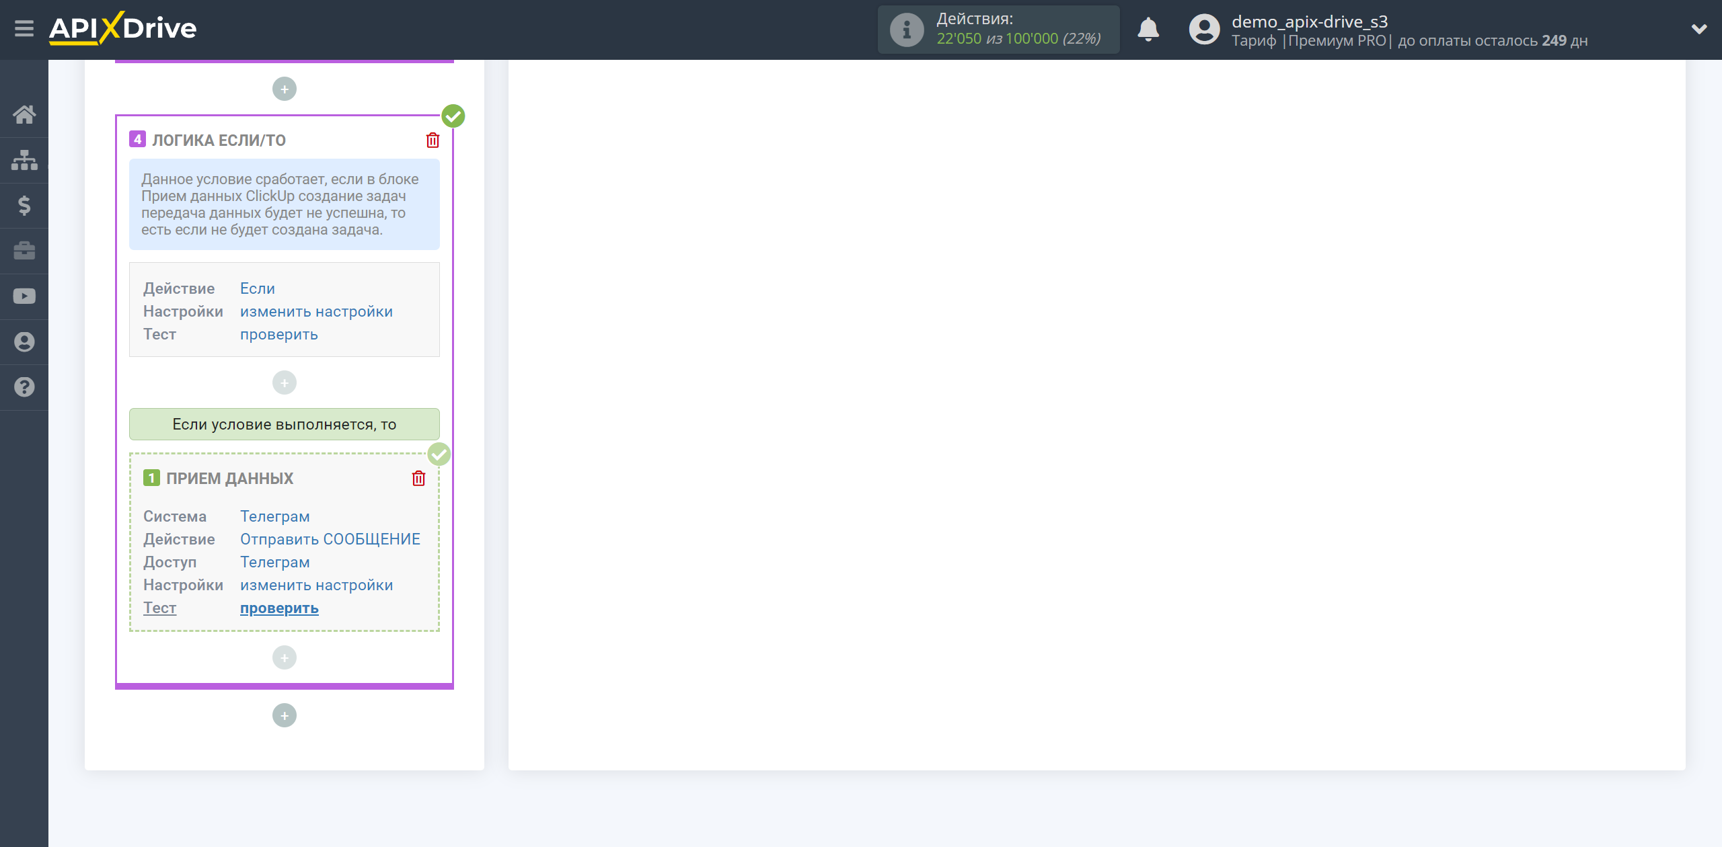1722x847 pixels.
Task: Open the hamburger menu
Action: click(x=24, y=29)
